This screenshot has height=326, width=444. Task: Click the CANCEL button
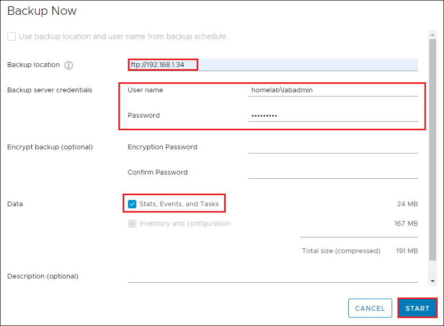pyautogui.click(x=370, y=308)
